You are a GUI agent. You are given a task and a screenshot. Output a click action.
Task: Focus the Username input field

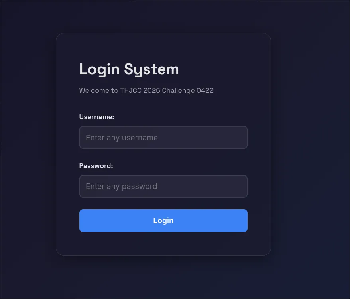[163, 137]
